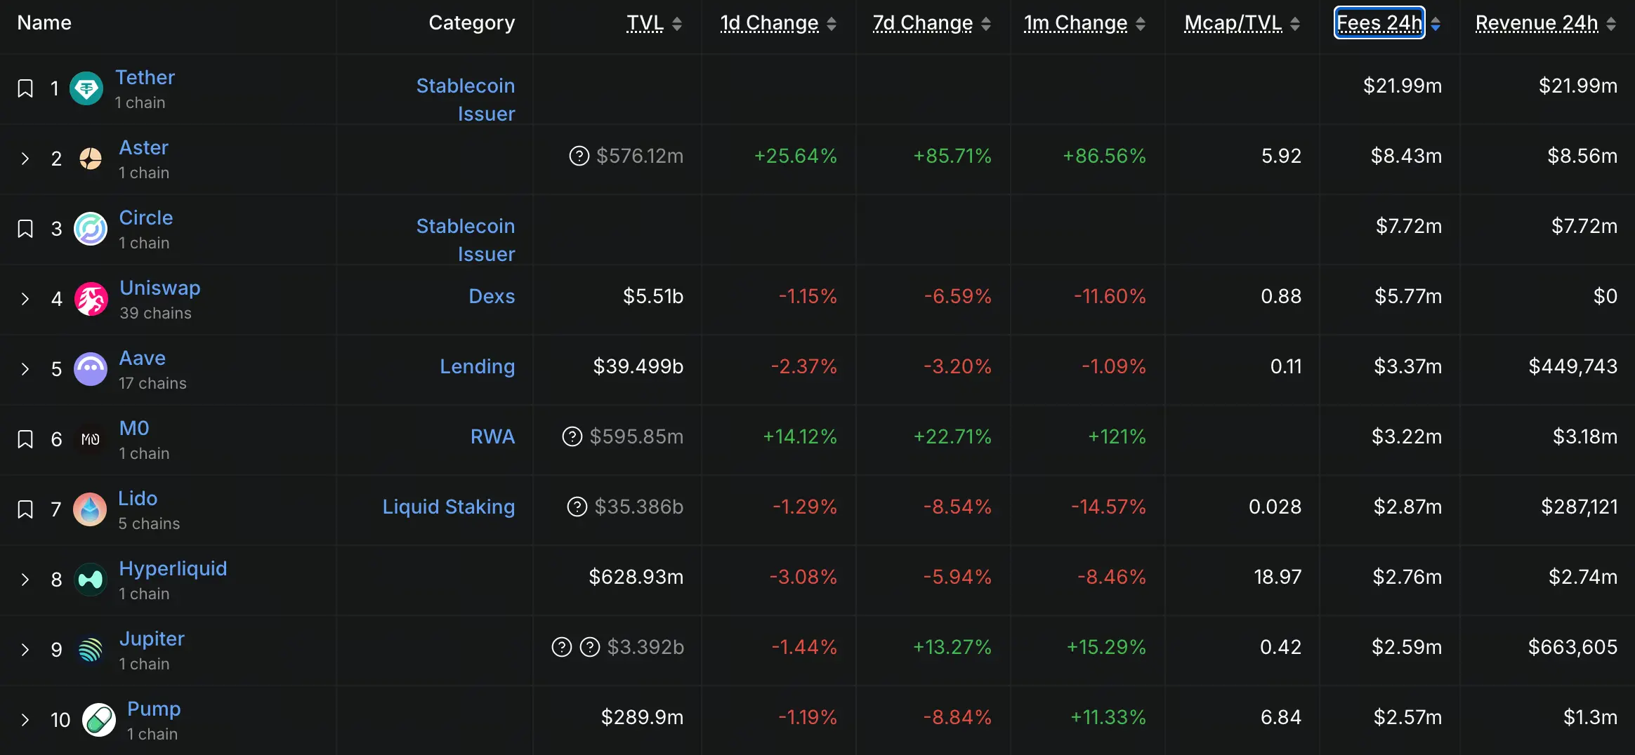Open the Uniswap protocol link
Viewport: 1635px width, 755px height.
point(160,288)
